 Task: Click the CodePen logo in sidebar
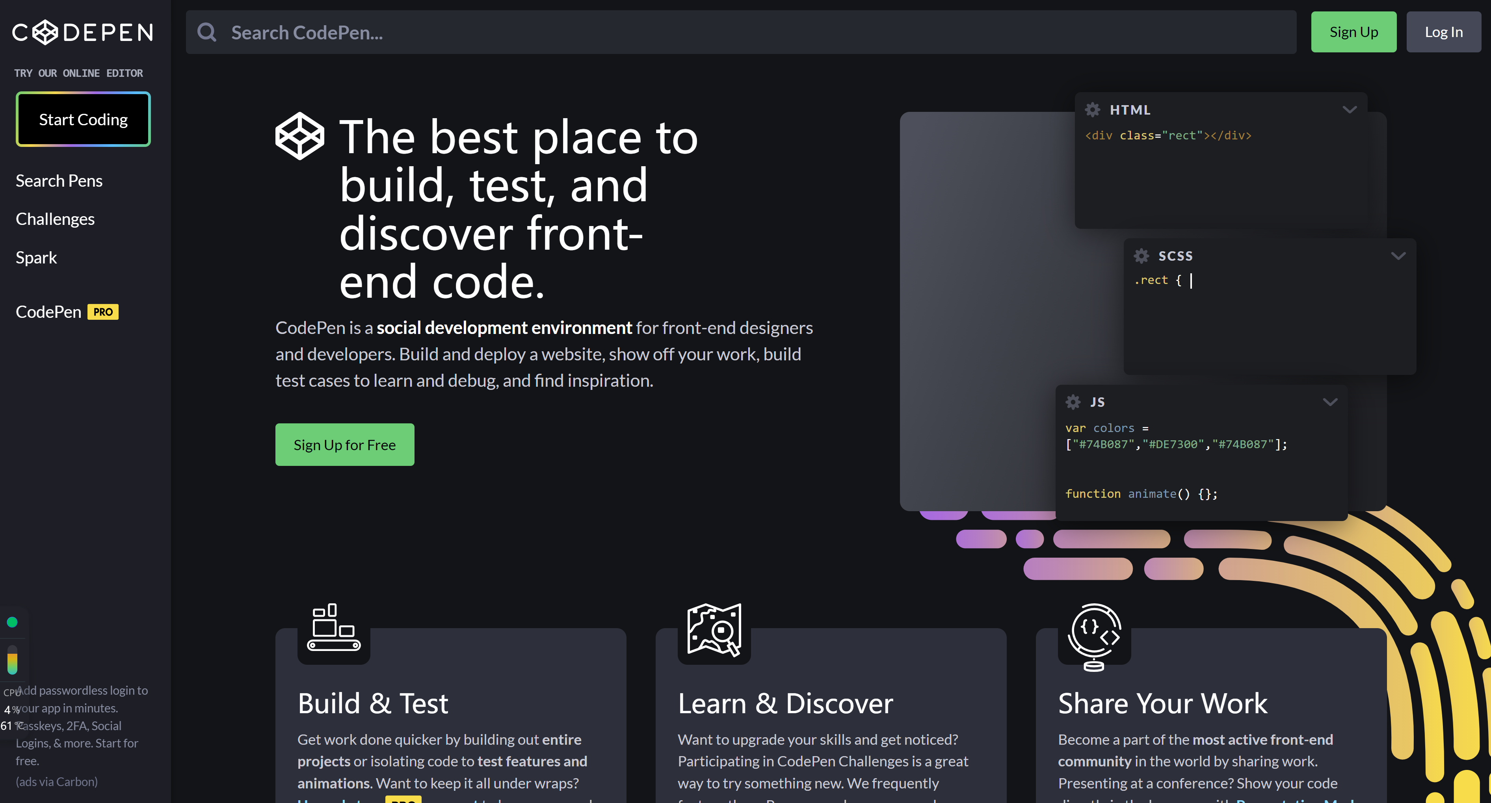tap(83, 32)
